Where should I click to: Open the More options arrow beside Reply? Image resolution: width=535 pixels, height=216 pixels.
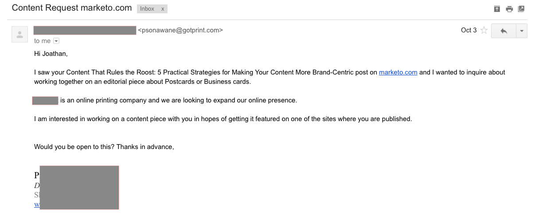[x=522, y=31]
